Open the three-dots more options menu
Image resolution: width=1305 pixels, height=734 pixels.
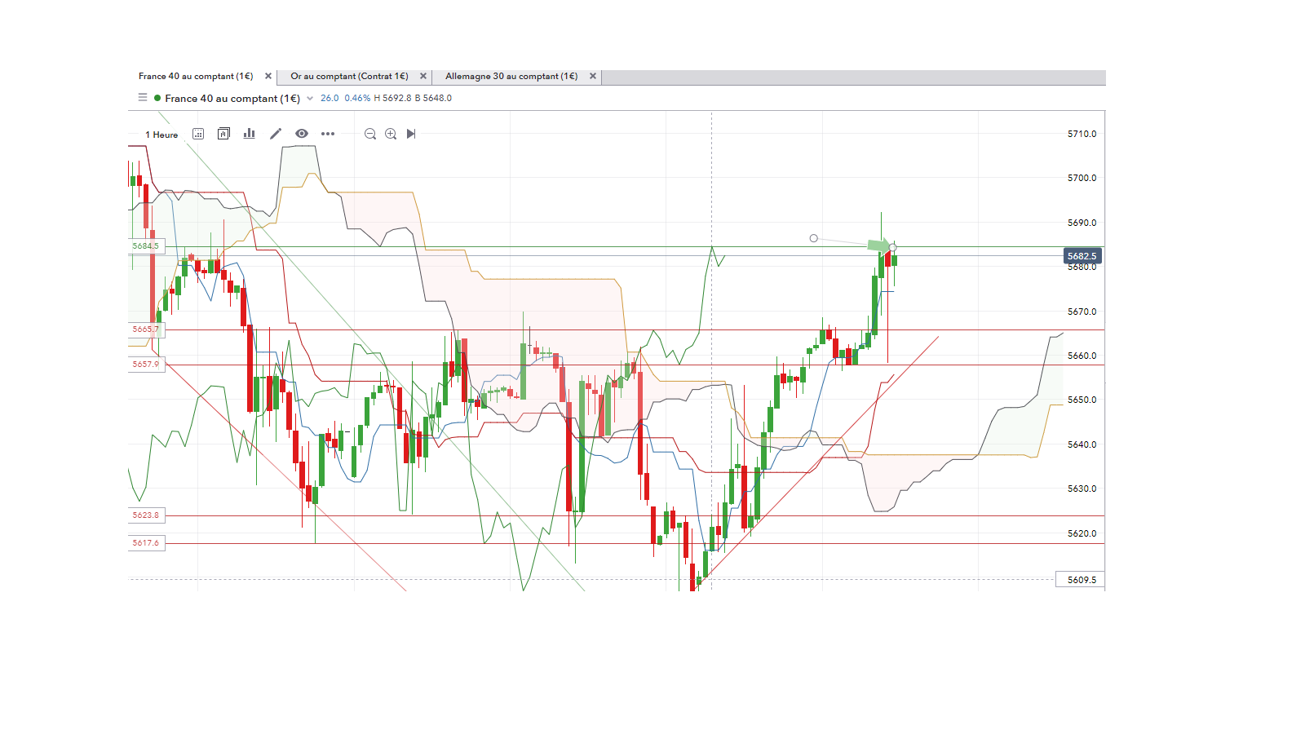click(328, 134)
